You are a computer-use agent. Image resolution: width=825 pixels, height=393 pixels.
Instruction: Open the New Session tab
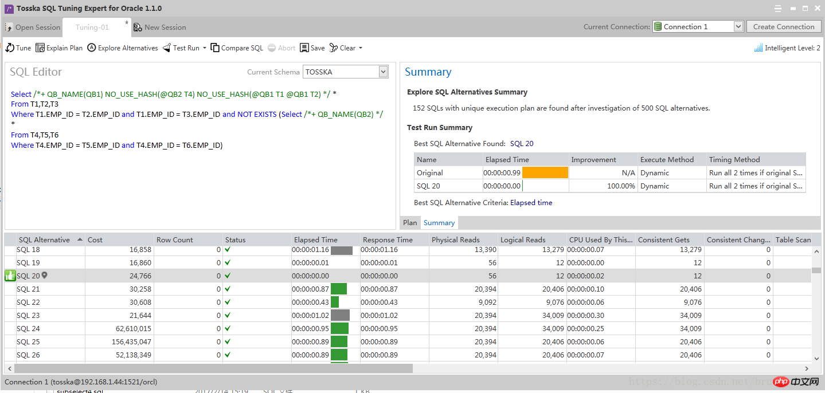[x=160, y=27]
